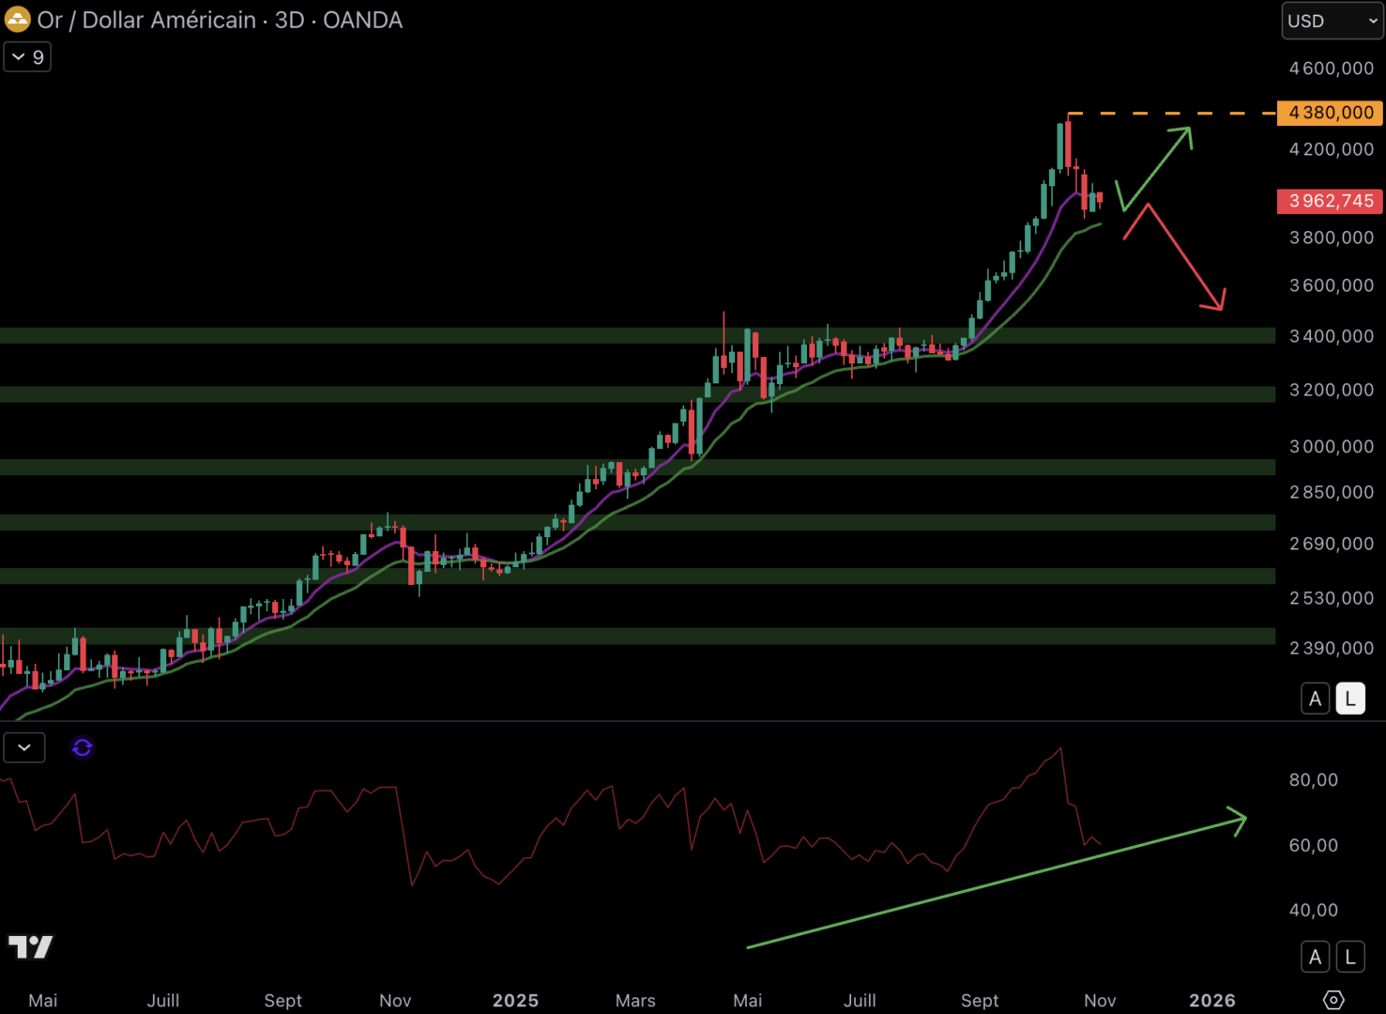Expand the 9 indicators legend chevron
Viewport: 1386px width, 1014px height.
[27, 57]
